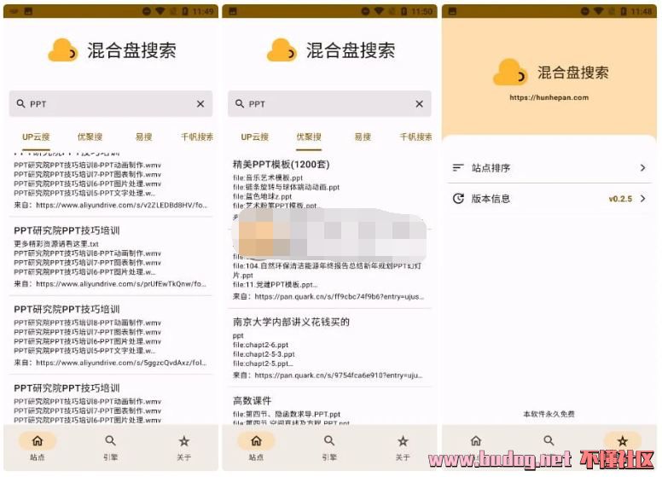
Task: Click file 第四节、隐函数求导.PPT.ppt
Action: [x=287, y=414]
